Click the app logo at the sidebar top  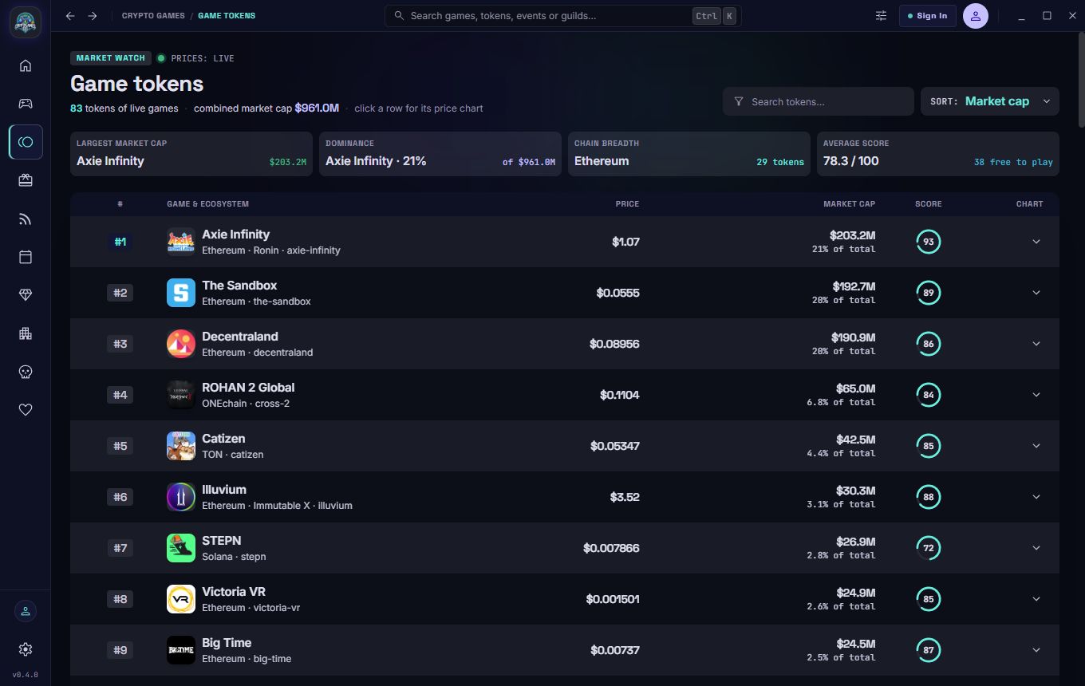coord(26,22)
